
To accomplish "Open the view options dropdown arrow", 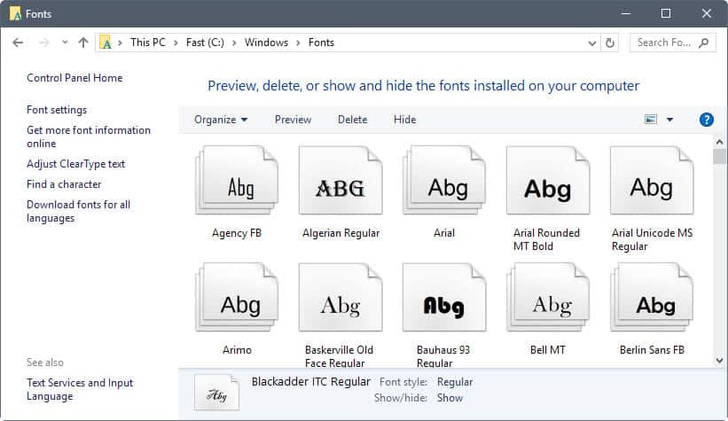I will [670, 120].
